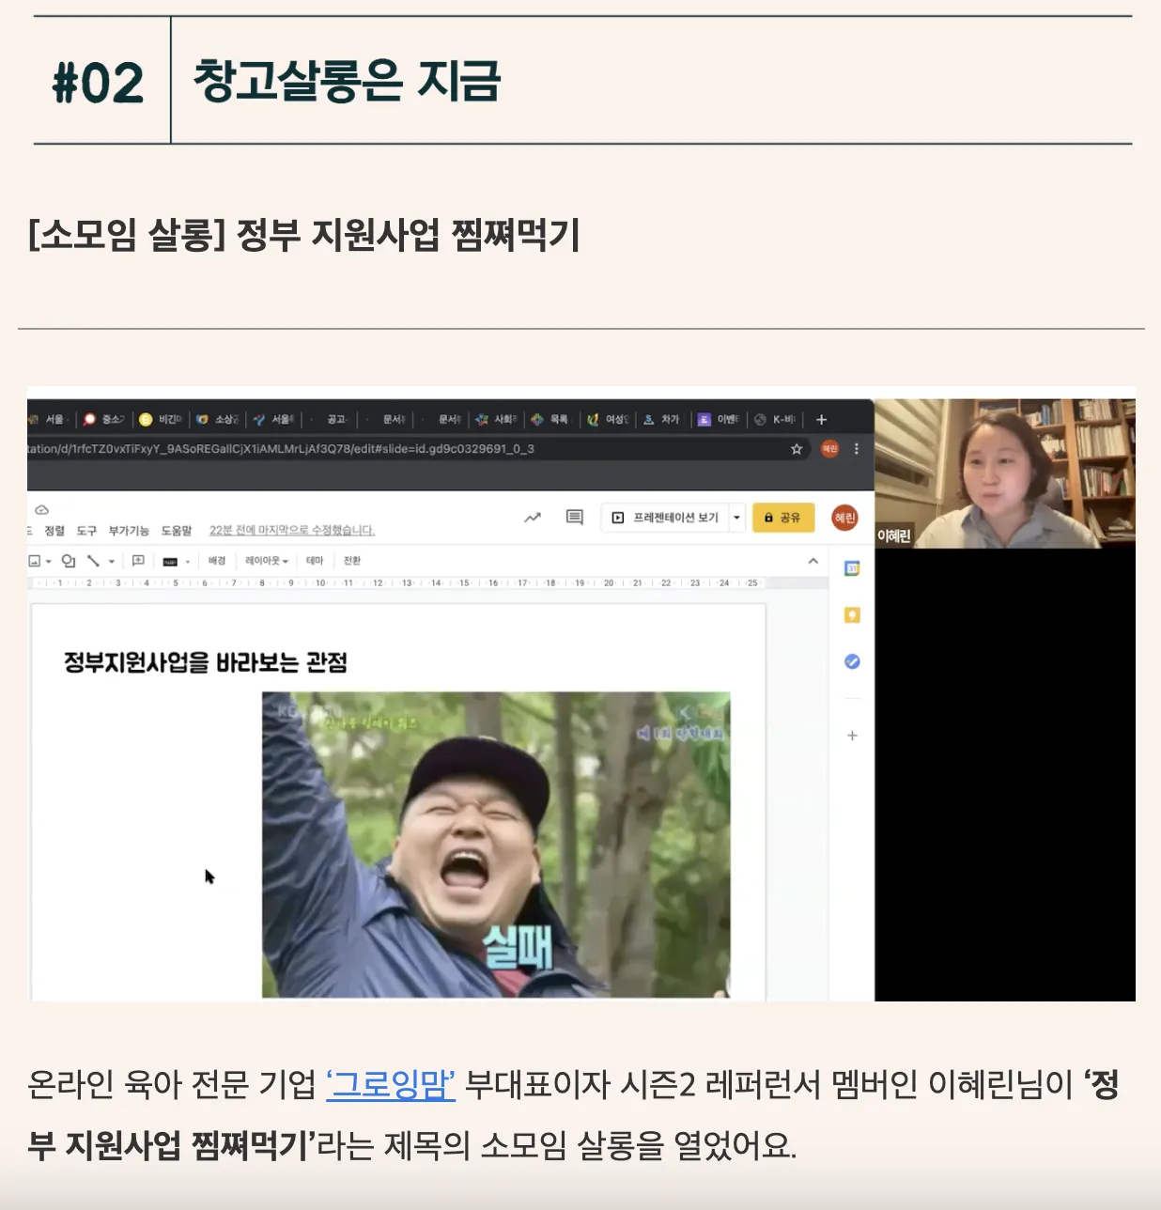Click the '22분 전에 마지막으로 수정했습니다' link
The image size is (1161, 1210).
click(x=292, y=531)
